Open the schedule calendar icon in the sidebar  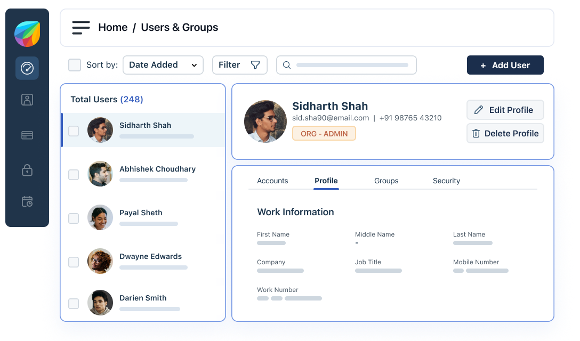[27, 201]
